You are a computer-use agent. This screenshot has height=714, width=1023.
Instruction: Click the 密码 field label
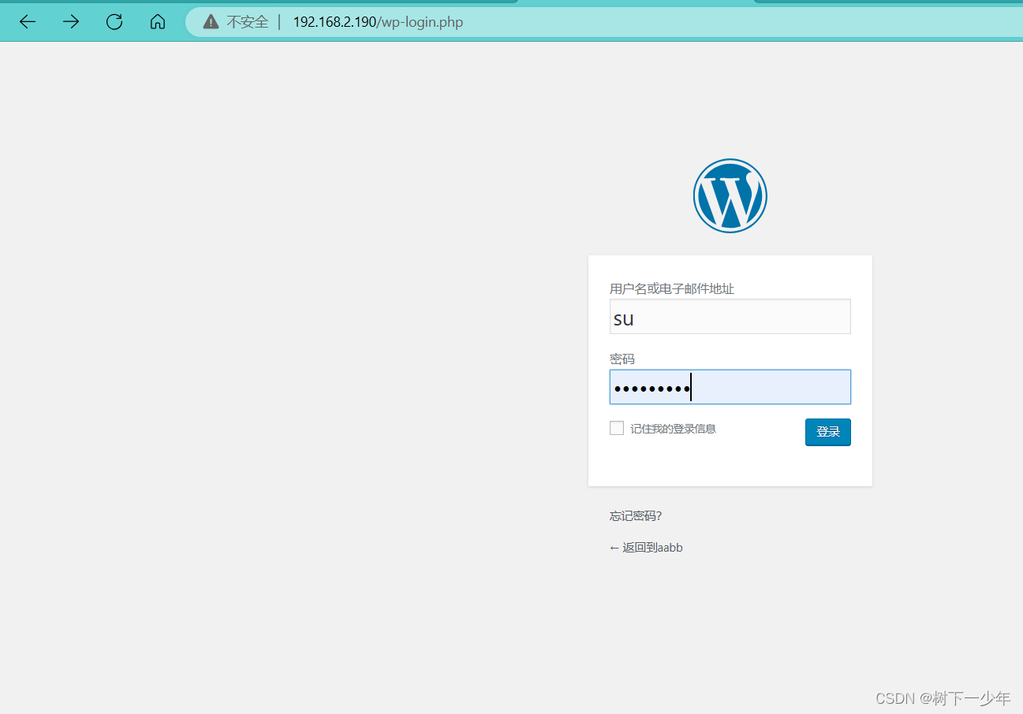coord(622,359)
